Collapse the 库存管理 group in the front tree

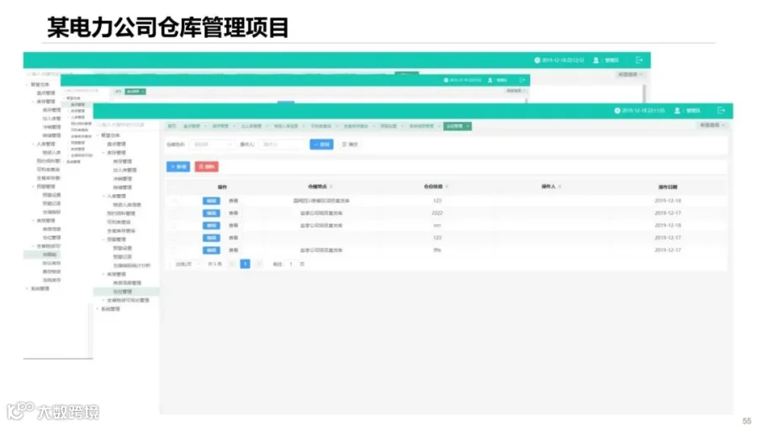pos(103,153)
